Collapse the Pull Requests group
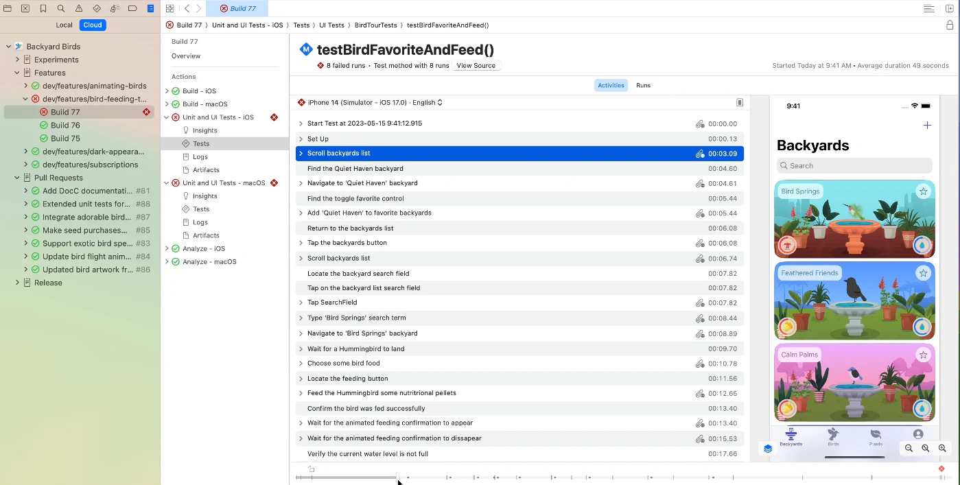Viewport: 960px width, 485px height. pyautogui.click(x=18, y=178)
